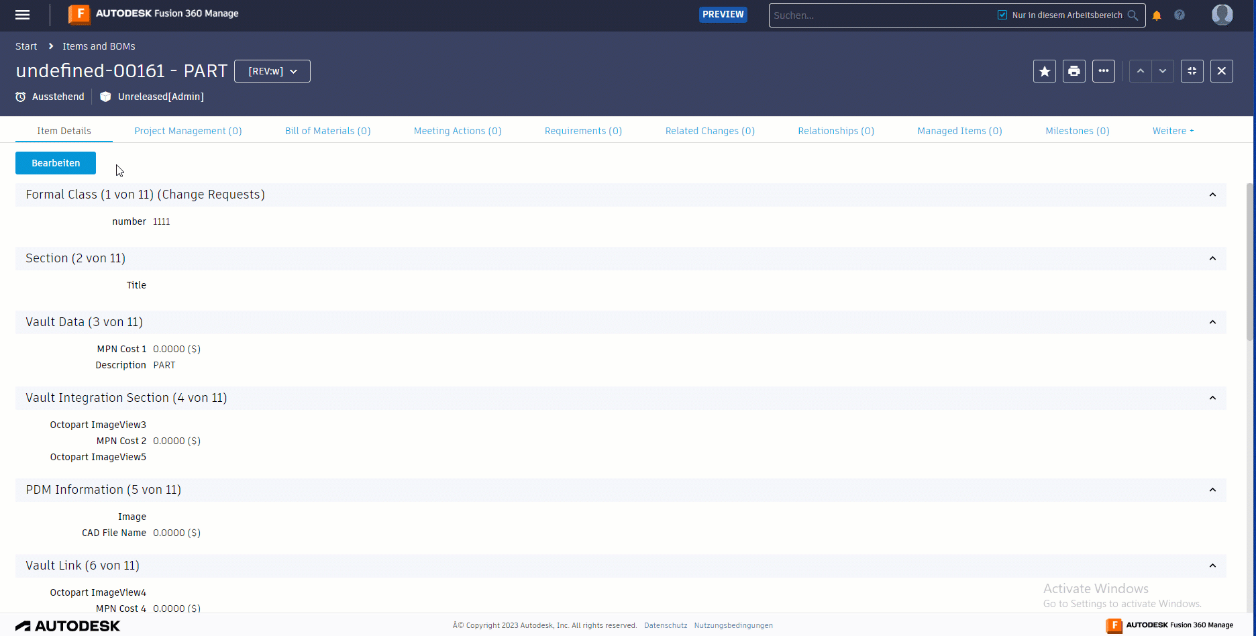Image resolution: width=1256 pixels, height=636 pixels.
Task: Bookmark this item with the star icon
Action: (x=1045, y=71)
